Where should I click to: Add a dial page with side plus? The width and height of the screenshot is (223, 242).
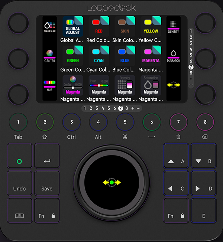click(191, 79)
